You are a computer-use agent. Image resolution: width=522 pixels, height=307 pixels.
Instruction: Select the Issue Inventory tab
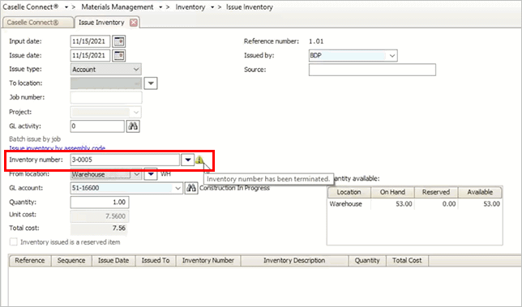(101, 23)
